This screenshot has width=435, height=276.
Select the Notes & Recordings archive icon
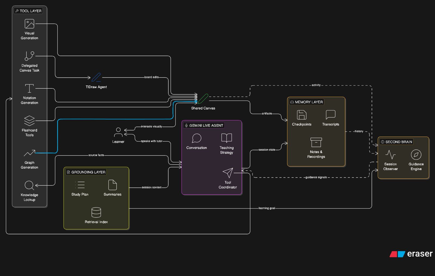pyautogui.click(x=316, y=142)
